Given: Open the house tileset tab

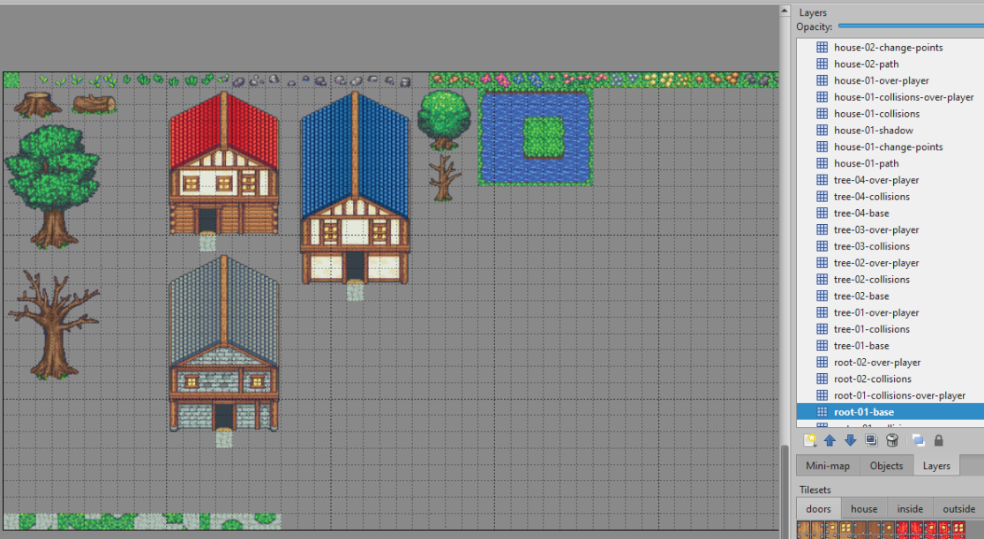Looking at the screenshot, I should click(x=864, y=509).
